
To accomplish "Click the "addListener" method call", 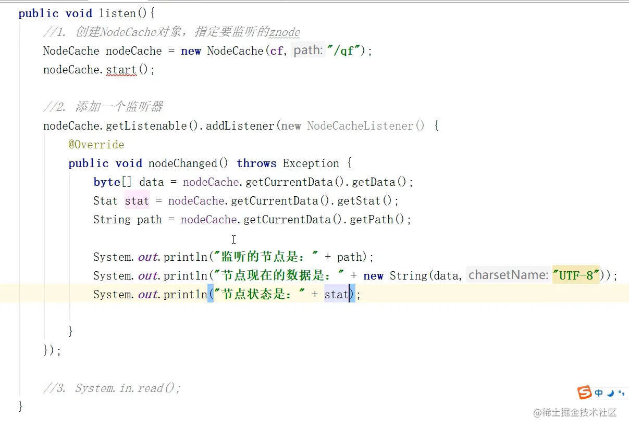I will pyautogui.click(x=240, y=126).
